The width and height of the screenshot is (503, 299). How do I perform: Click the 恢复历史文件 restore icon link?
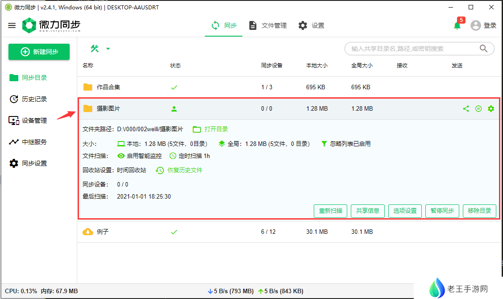tap(179, 170)
